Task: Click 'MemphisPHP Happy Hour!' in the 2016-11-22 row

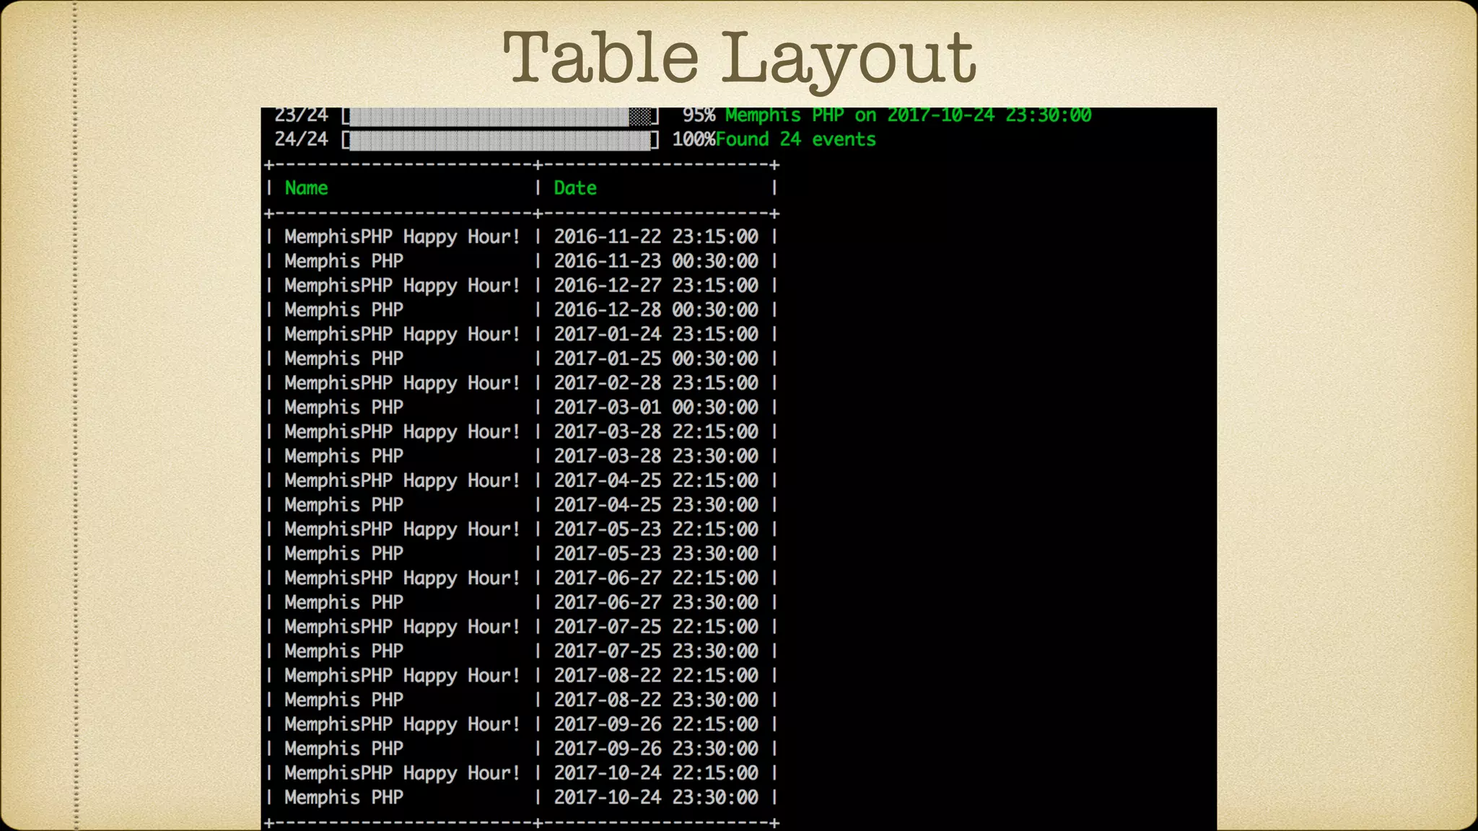Action: (402, 237)
